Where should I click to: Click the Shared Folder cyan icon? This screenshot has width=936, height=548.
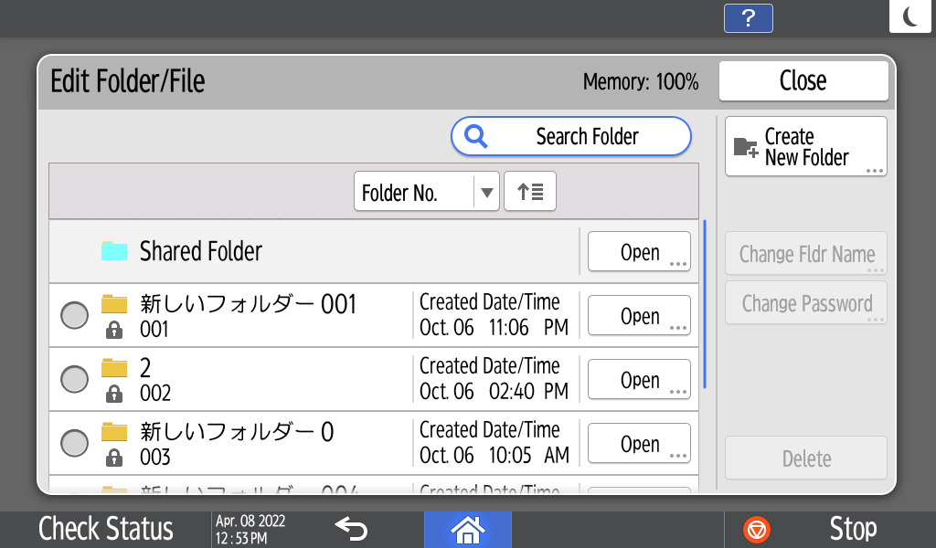(x=114, y=251)
